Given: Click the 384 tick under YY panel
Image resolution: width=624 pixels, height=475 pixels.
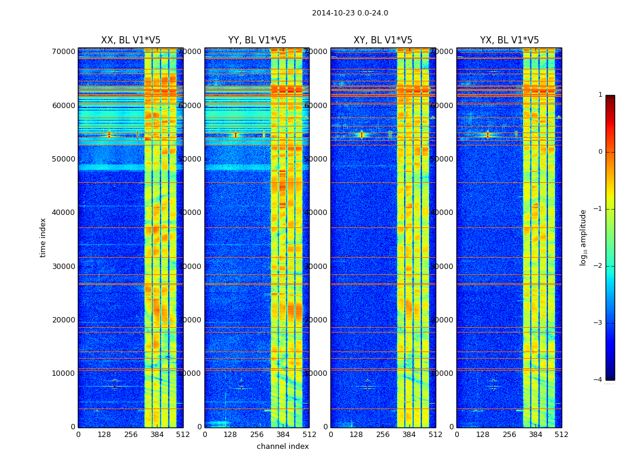Looking at the screenshot, I should (283, 435).
